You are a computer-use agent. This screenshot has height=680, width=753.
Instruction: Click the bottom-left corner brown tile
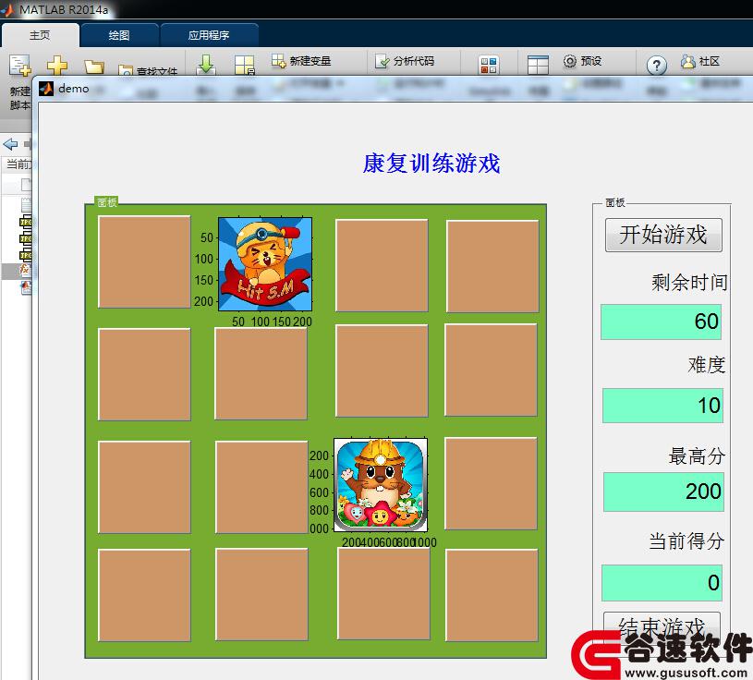144,595
